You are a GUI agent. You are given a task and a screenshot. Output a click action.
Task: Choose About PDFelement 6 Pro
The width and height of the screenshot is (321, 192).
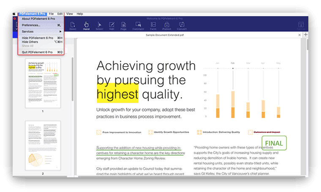(x=41, y=19)
